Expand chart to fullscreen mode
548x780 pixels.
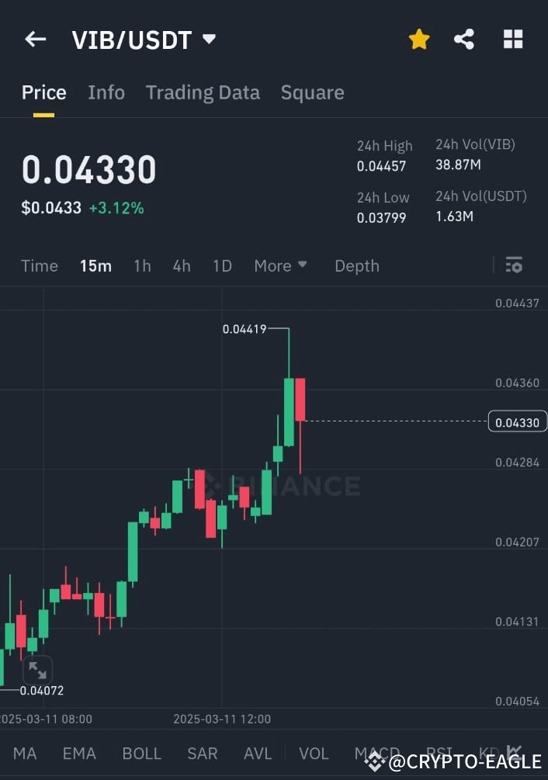[37, 670]
